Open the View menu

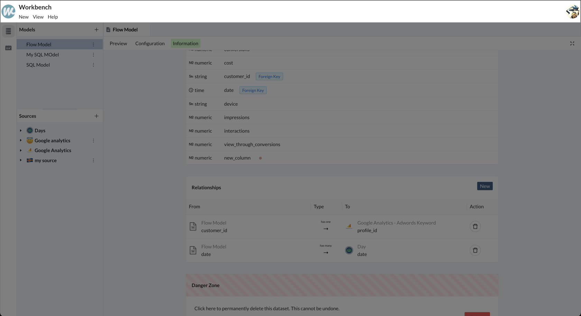click(38, 17)
